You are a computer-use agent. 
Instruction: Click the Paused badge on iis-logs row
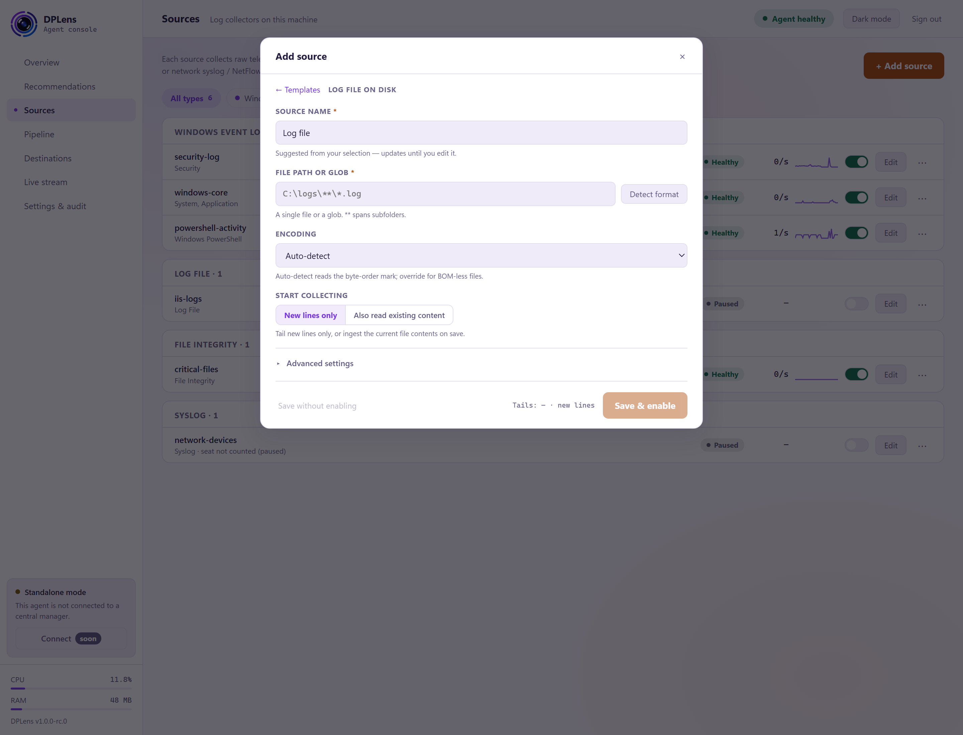click(x=722, y=304)
